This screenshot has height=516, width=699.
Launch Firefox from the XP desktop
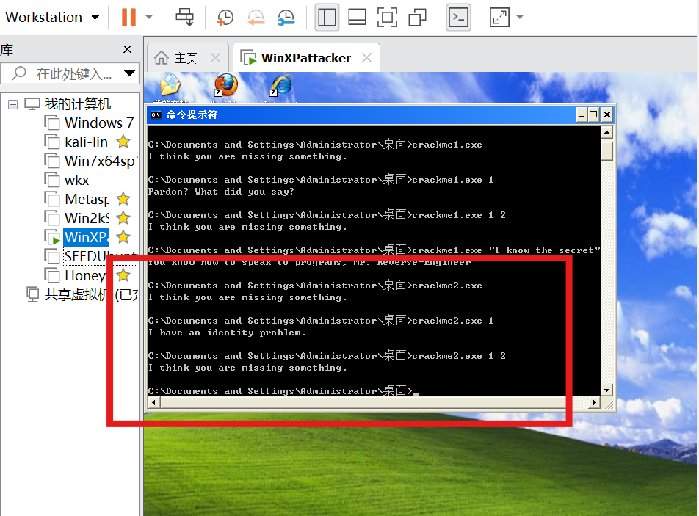point(226,86)
